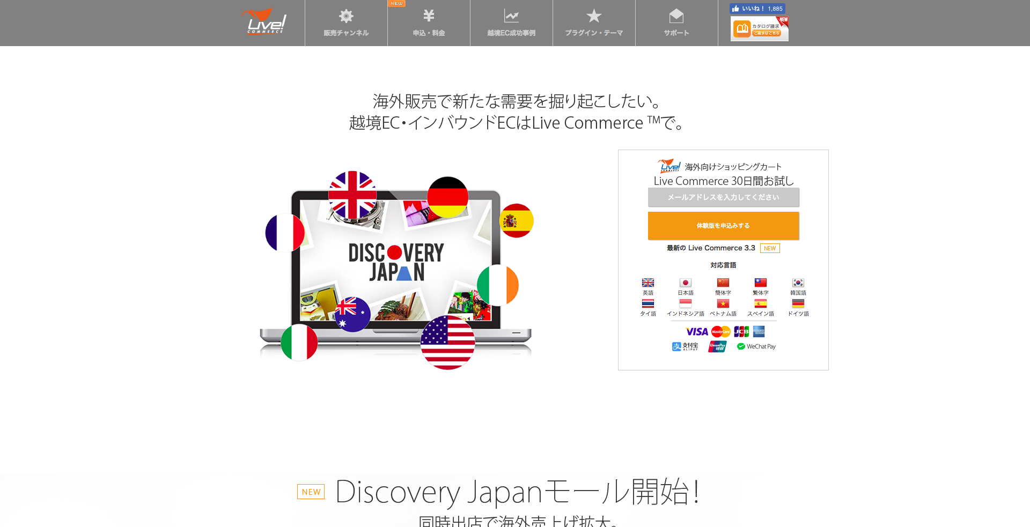Click the VISA payment icon

697,331
